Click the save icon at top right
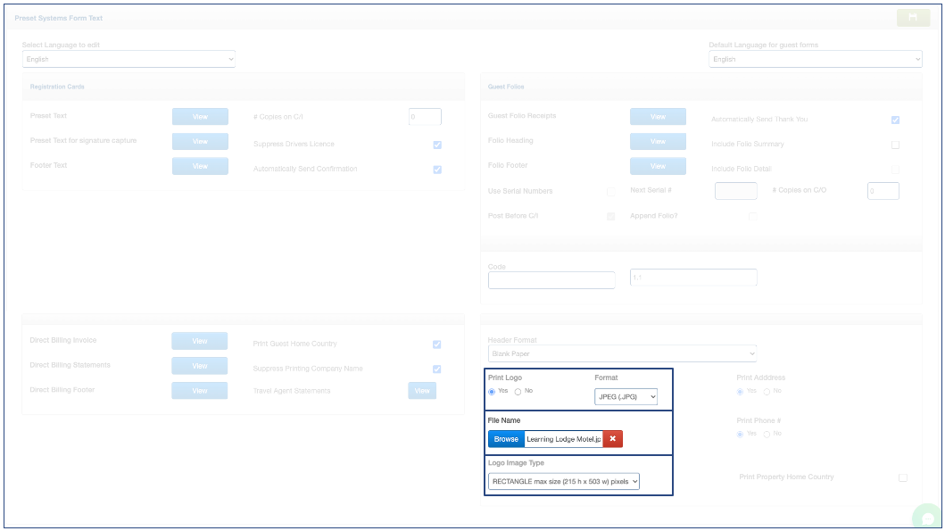Viewport: 945px width, 531px height. pos(913,18)
